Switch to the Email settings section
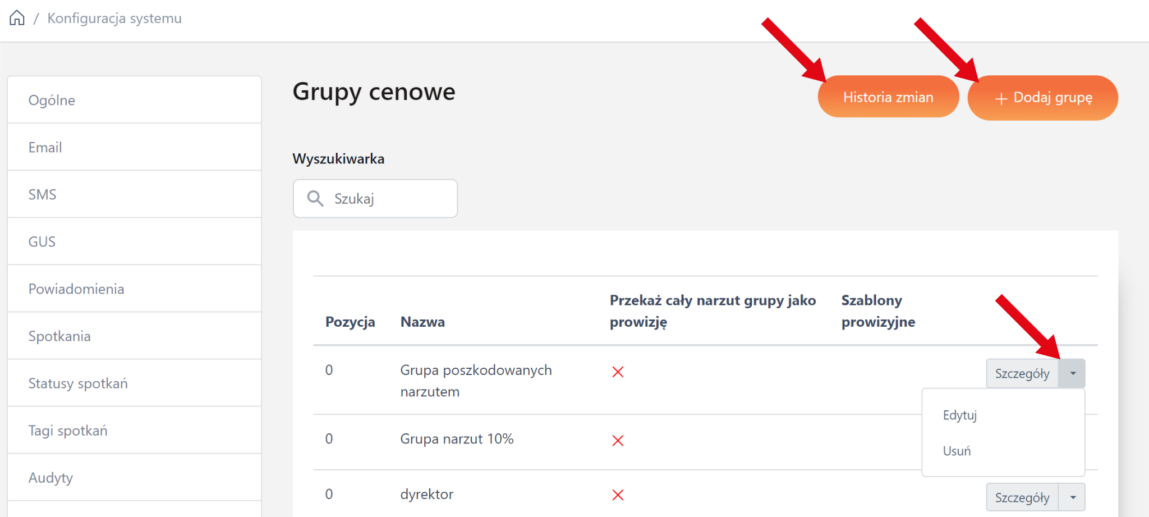This screenshot has height=517, width=1149. pos(45,147)
